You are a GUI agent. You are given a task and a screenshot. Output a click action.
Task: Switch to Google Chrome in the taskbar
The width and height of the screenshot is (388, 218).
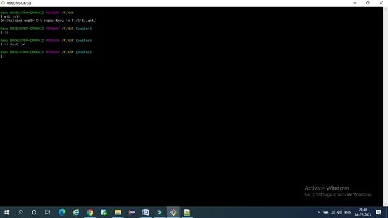[90, 213]
